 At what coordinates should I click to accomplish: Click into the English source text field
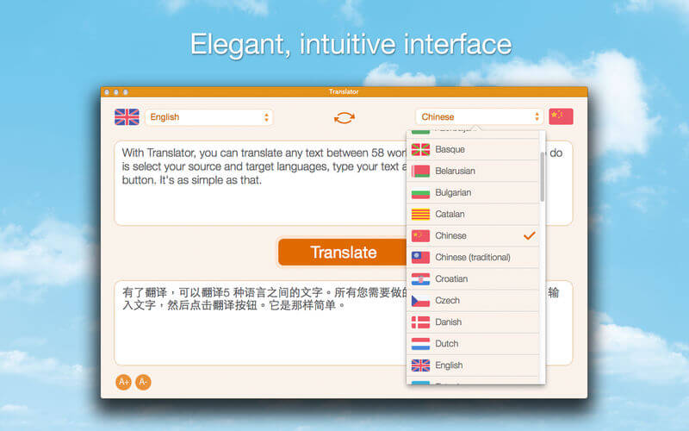point(260,183)
